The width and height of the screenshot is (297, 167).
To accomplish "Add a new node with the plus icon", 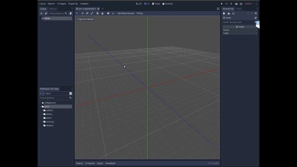I will 41,13.
